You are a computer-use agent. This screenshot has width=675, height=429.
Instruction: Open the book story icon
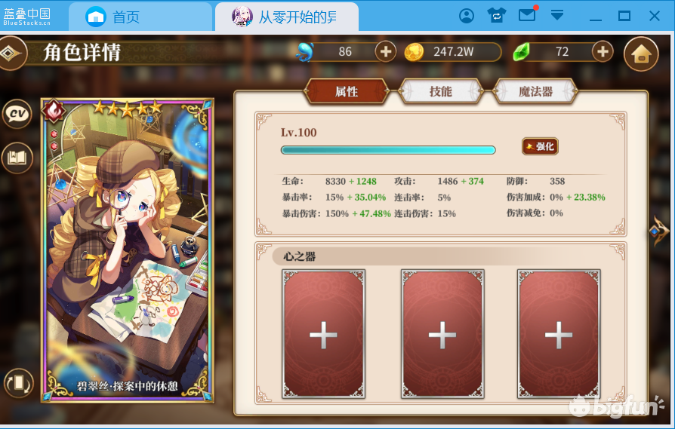(17, 158)
